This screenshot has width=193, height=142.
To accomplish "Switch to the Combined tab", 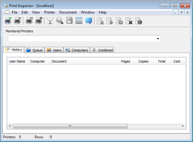I will click(102, 50).
